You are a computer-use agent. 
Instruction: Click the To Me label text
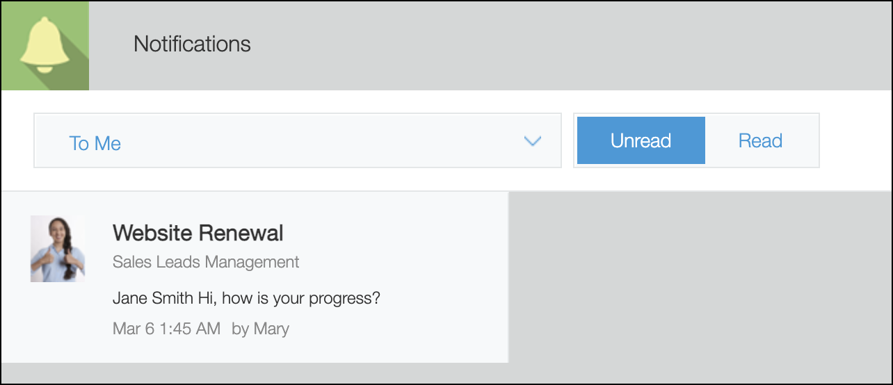pos(95,144)
